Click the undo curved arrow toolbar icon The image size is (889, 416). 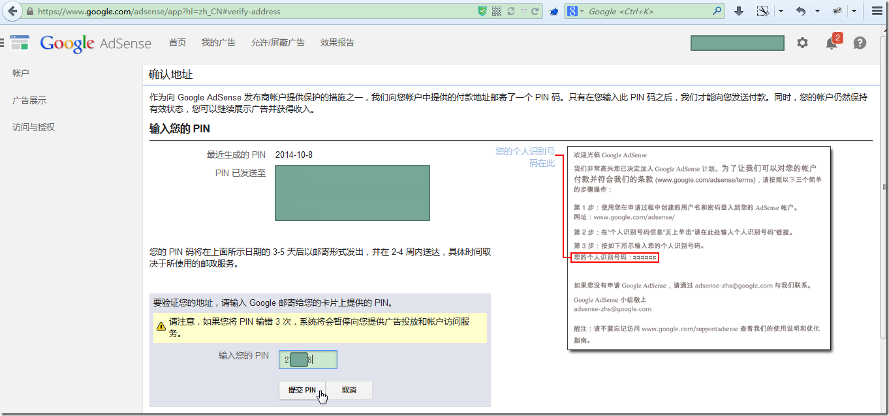(801, 11)
